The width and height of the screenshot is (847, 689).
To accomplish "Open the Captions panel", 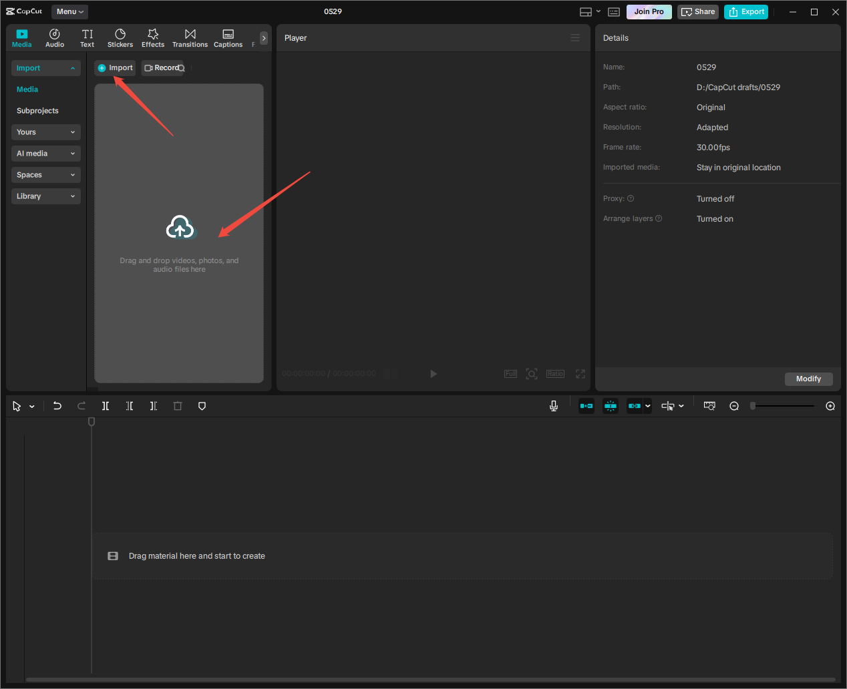I will pos(228,37).
